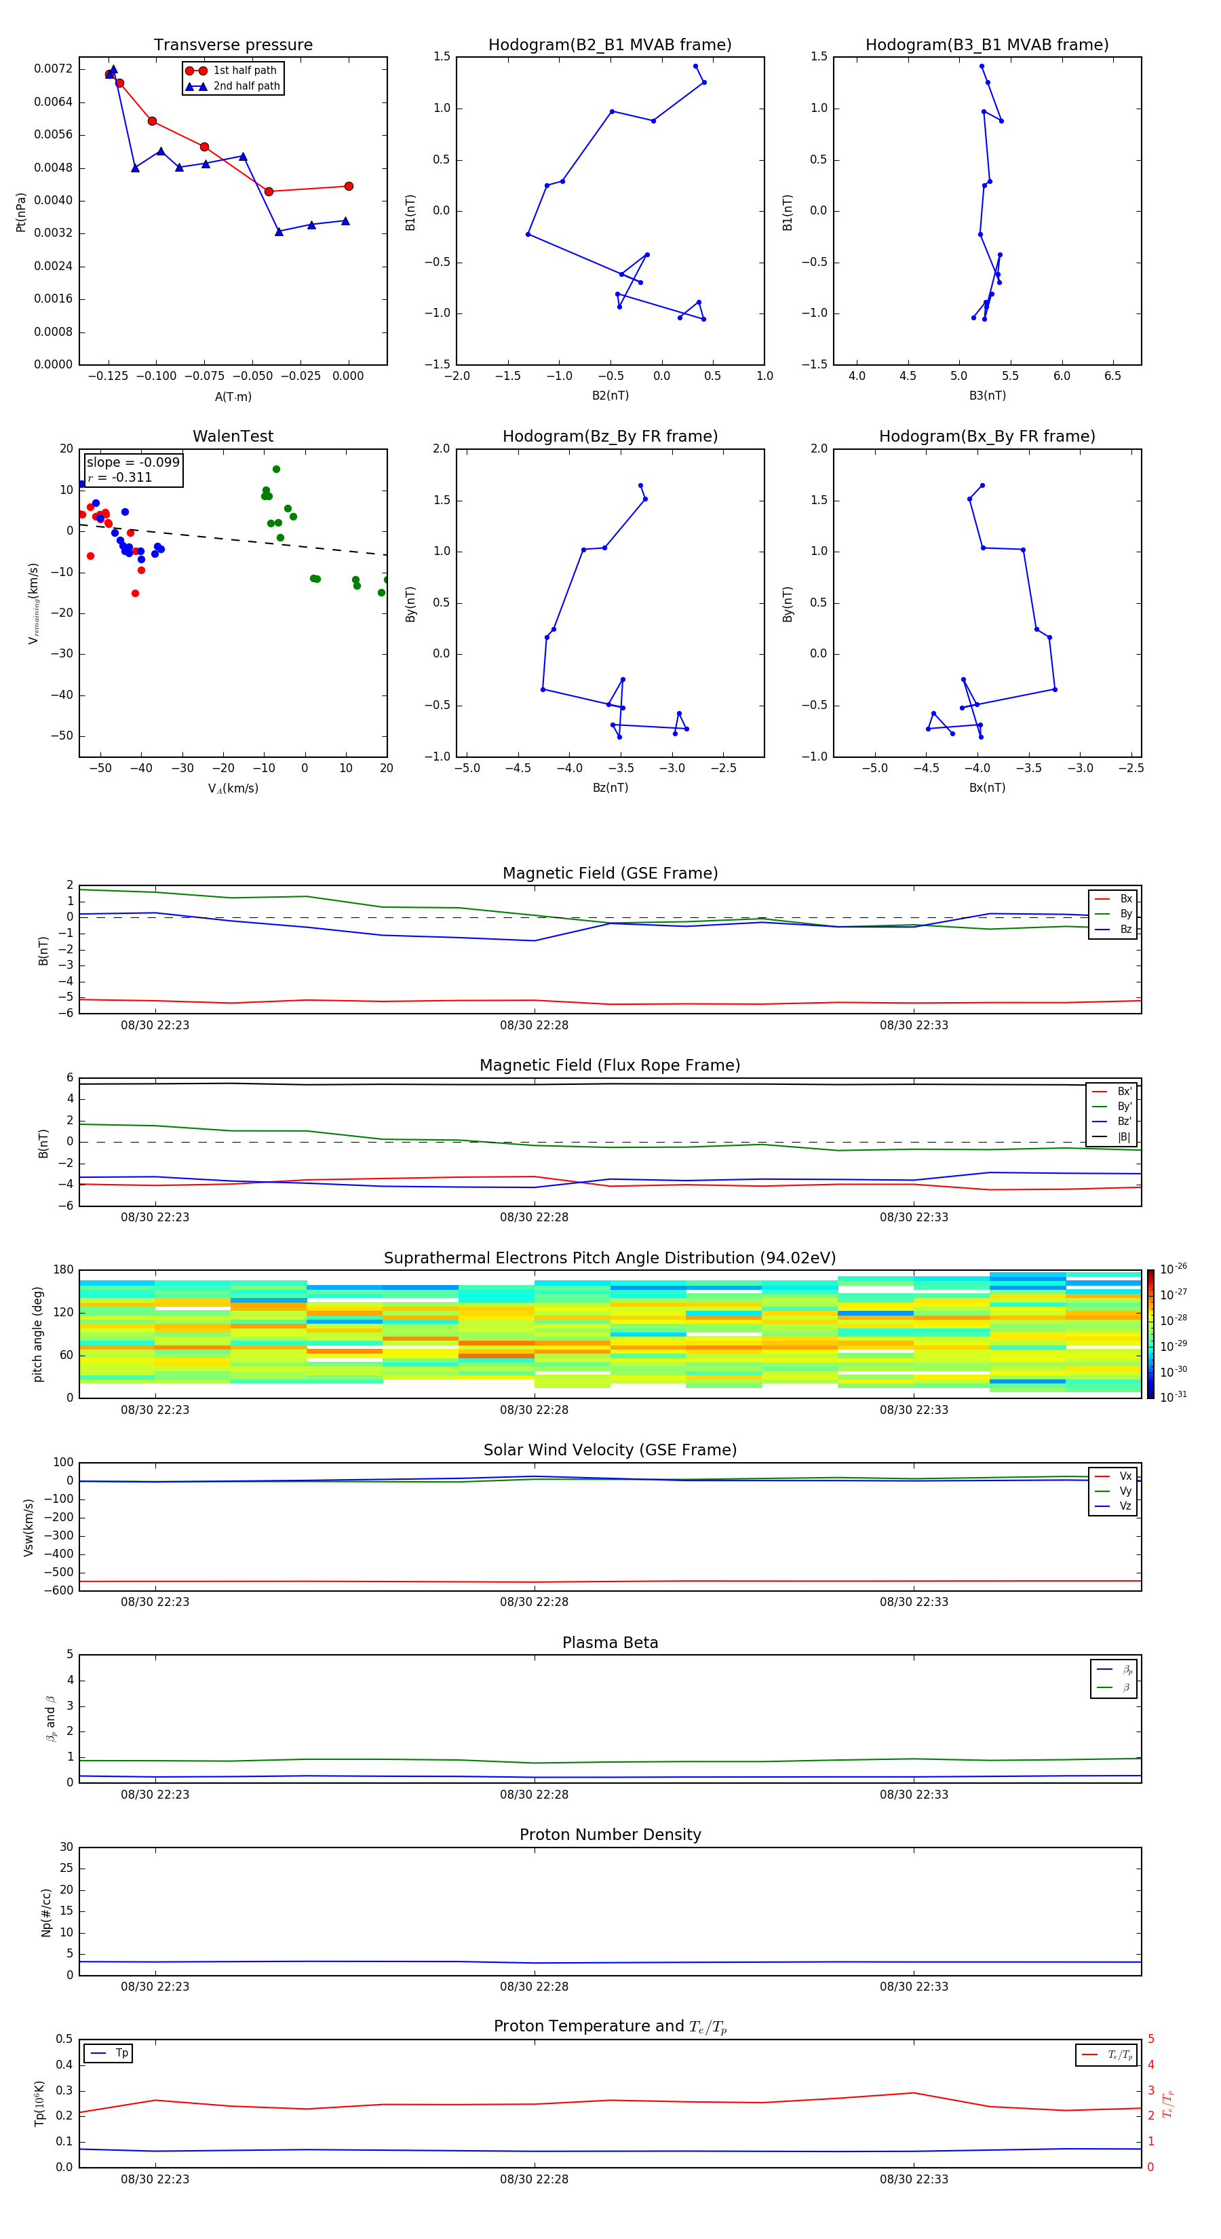Screen dimensions: 1221x2239
Task: Click the 'Pt(nPa)' axis label
Action: click(x=21, y=211)
